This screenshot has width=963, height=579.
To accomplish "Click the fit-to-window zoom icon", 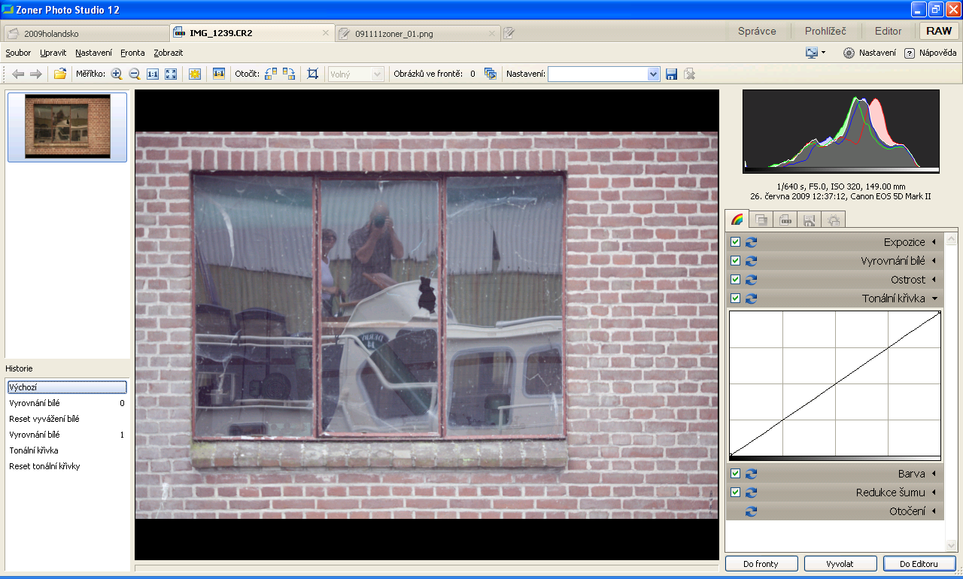I will (x=171, y=74).
